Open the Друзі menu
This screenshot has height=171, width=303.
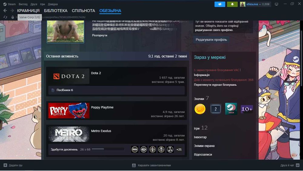point(34,4)
